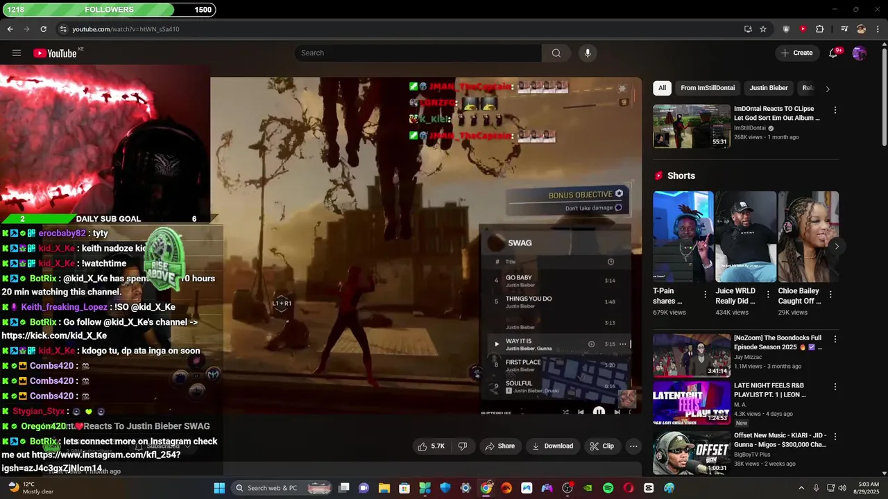Screen dimensions: 888x499
Task: Clip the video
Action: [601, 446]
